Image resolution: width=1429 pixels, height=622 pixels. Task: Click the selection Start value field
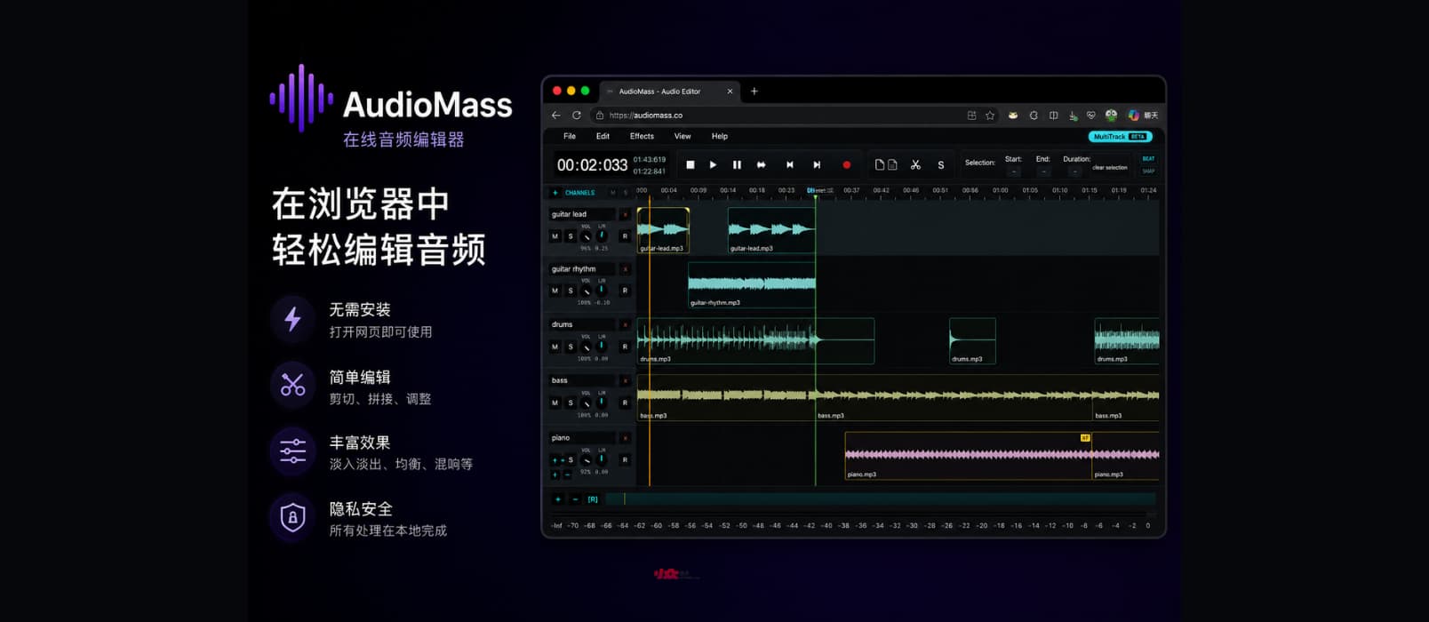coord(1013,171)
